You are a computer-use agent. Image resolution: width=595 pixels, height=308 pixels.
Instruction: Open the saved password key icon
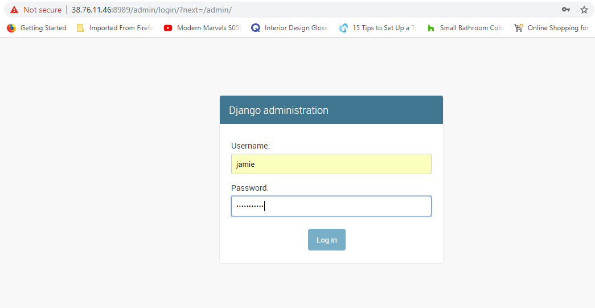tap(566, 10)
